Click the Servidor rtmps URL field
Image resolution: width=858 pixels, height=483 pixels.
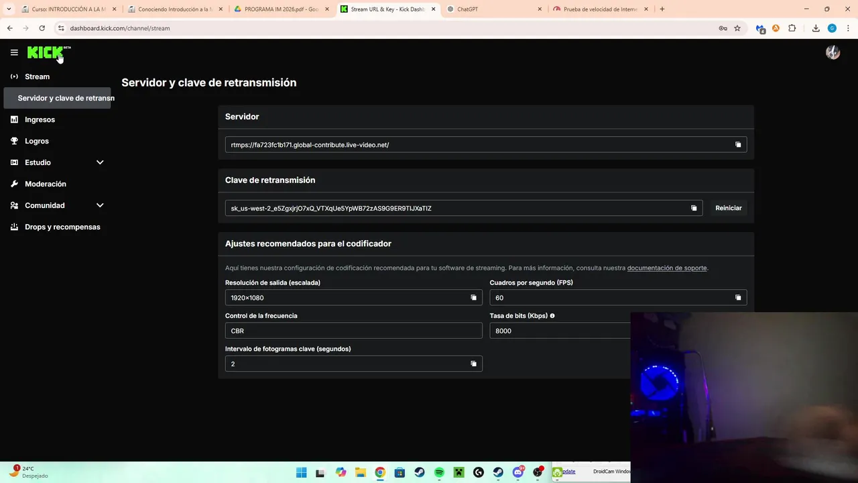486,145
